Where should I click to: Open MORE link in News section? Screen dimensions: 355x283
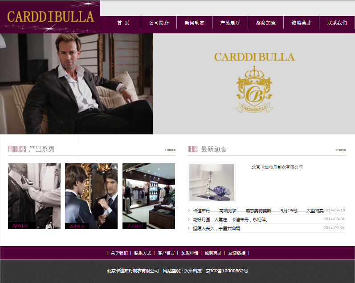point(340,150)
